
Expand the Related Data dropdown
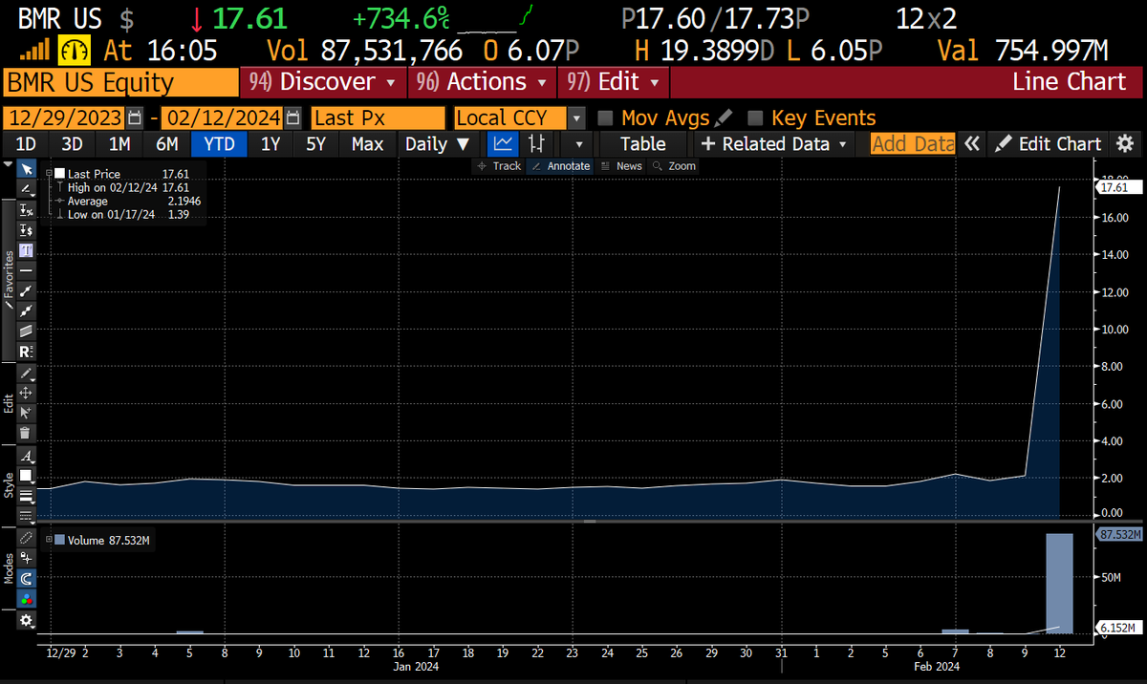pos(774,144)
